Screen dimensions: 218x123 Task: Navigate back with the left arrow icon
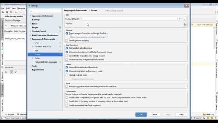[x=16, y=12]
